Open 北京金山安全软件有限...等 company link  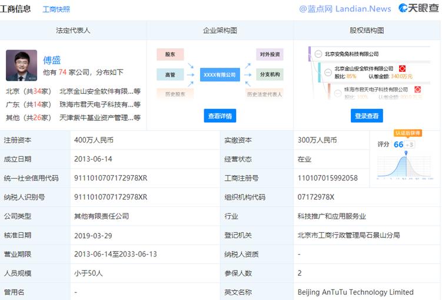tap(100, 91)
